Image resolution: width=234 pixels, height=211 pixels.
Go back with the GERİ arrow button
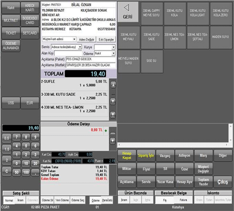point(128,12)
